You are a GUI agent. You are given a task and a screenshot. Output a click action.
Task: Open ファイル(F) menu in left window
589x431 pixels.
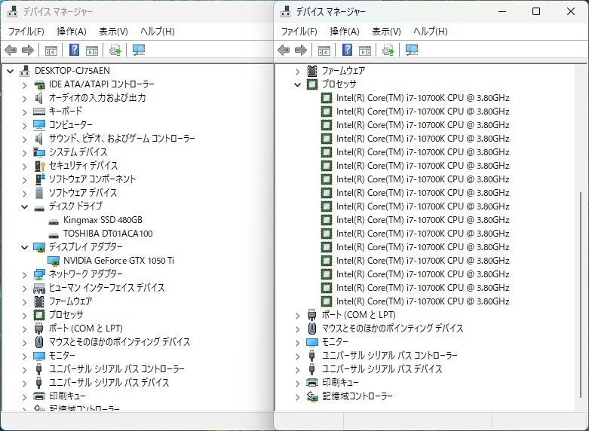(x=26, y=32)
